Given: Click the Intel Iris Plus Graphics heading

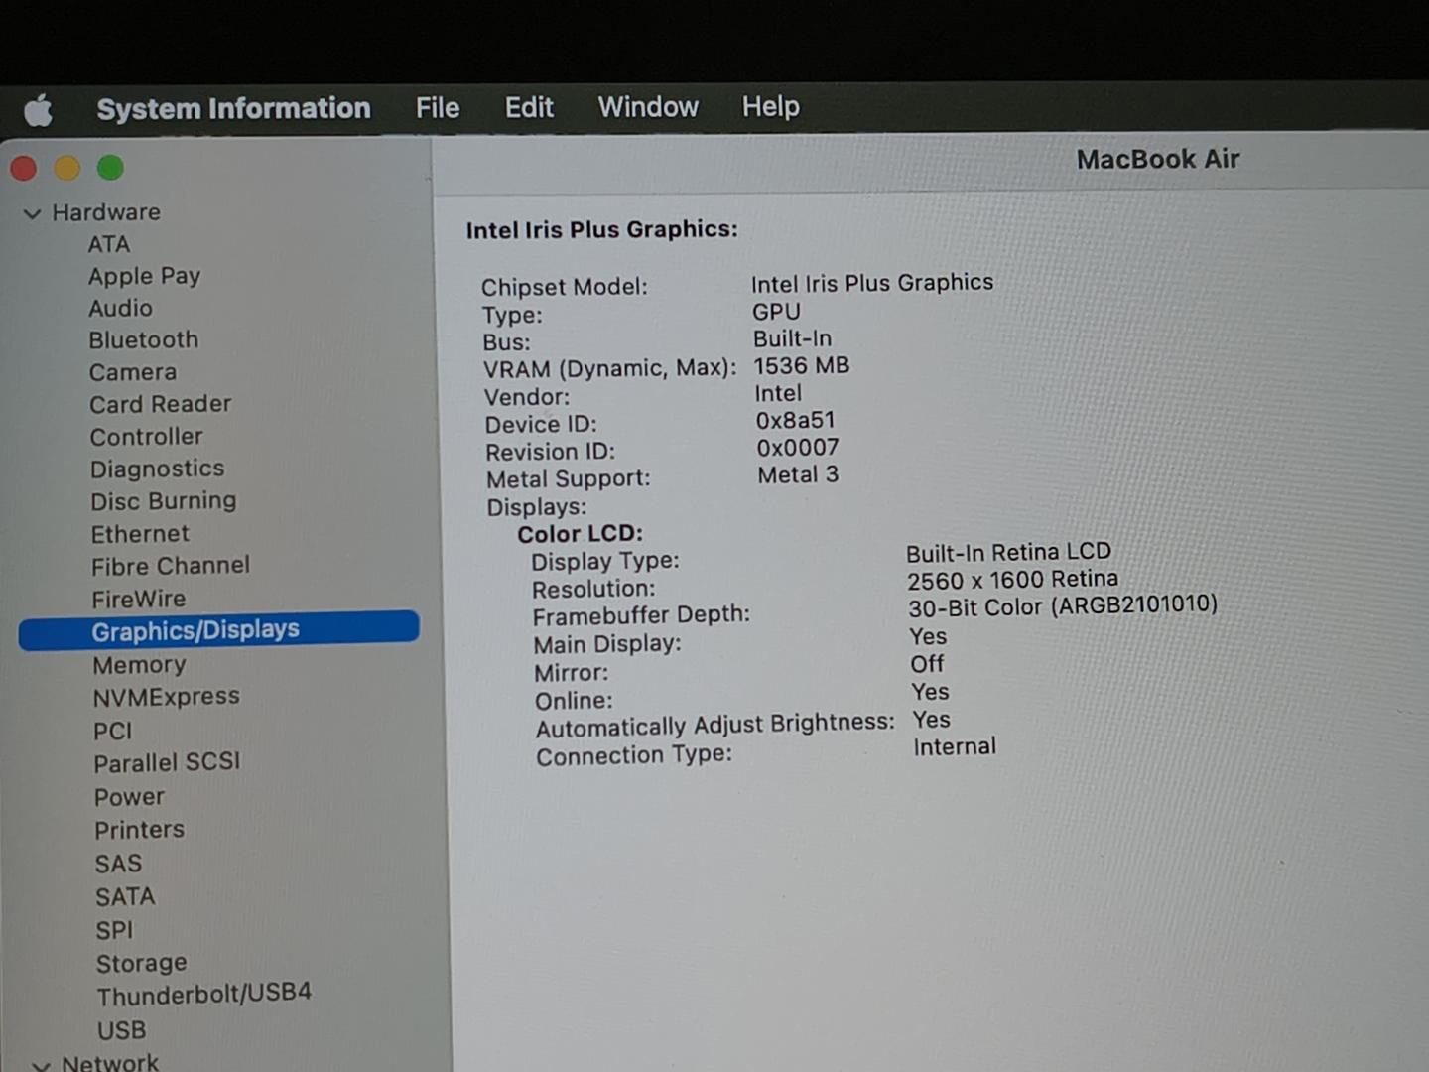Looking at the screenshot, I should click(601, 230).
